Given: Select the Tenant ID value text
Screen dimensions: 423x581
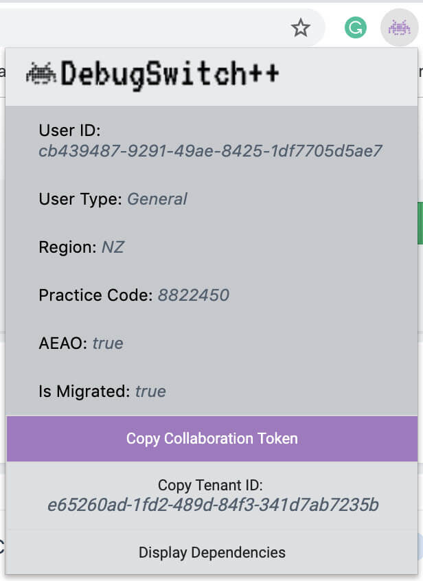Looking at the screenshot, I should [211, 504].
